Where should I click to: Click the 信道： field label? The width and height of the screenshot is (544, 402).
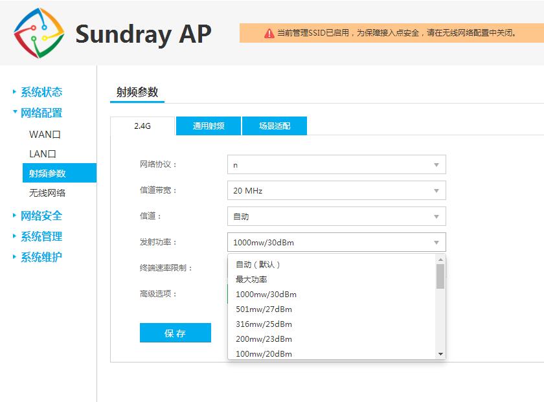(x=150, y=216)
